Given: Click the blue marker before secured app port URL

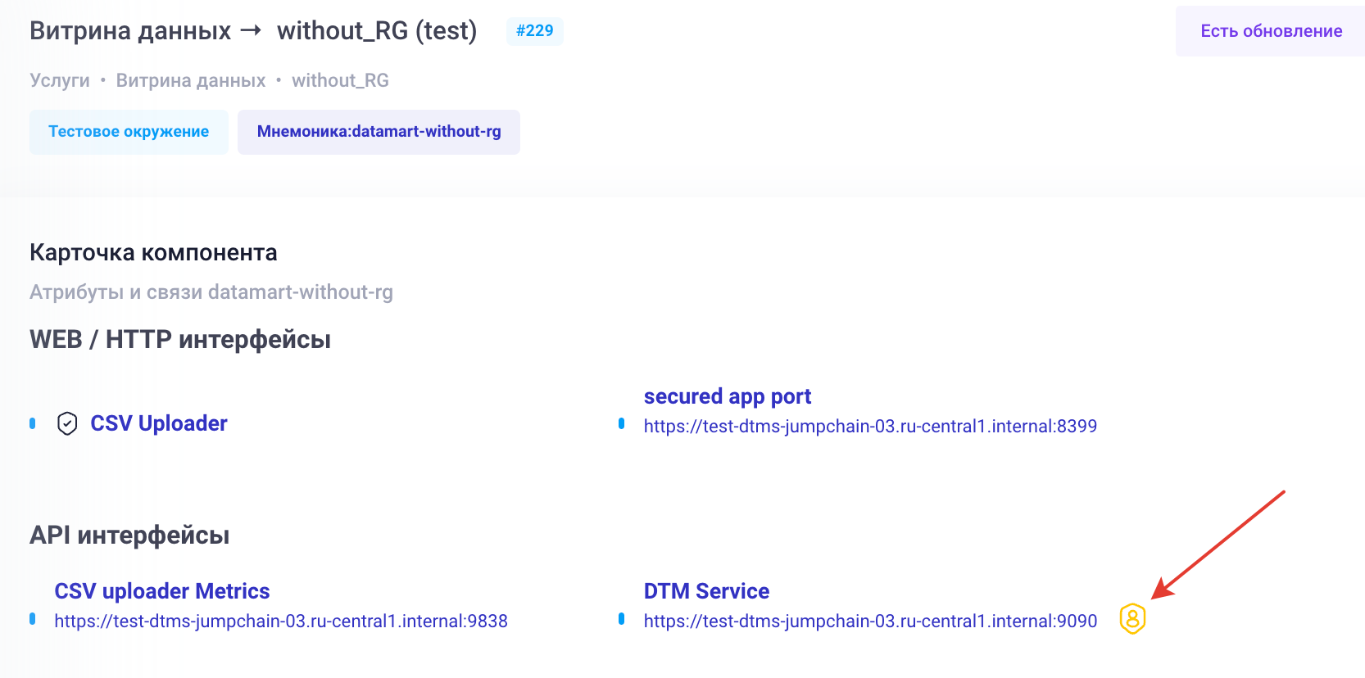Looking at the screenshot, I should point(623,425).
